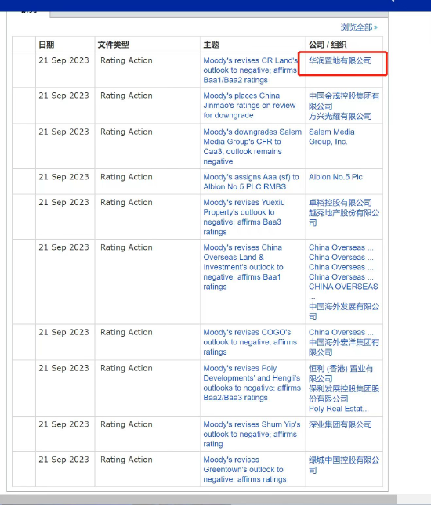Open Moody's revises Greentown's outlook article
Viewport: 431px width, 505px height.
[x=244, y=469]
